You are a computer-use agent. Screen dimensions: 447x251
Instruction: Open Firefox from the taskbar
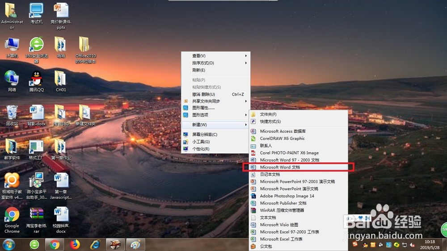pos(75,244)
